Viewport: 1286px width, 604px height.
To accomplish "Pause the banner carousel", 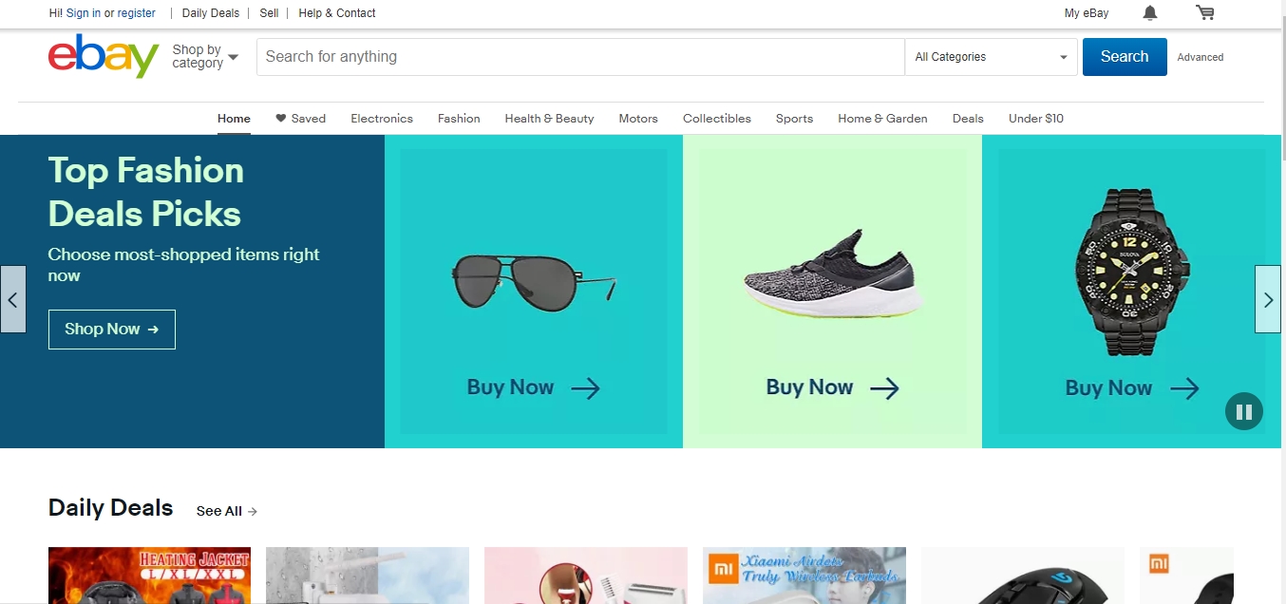I will [1243, 411].
